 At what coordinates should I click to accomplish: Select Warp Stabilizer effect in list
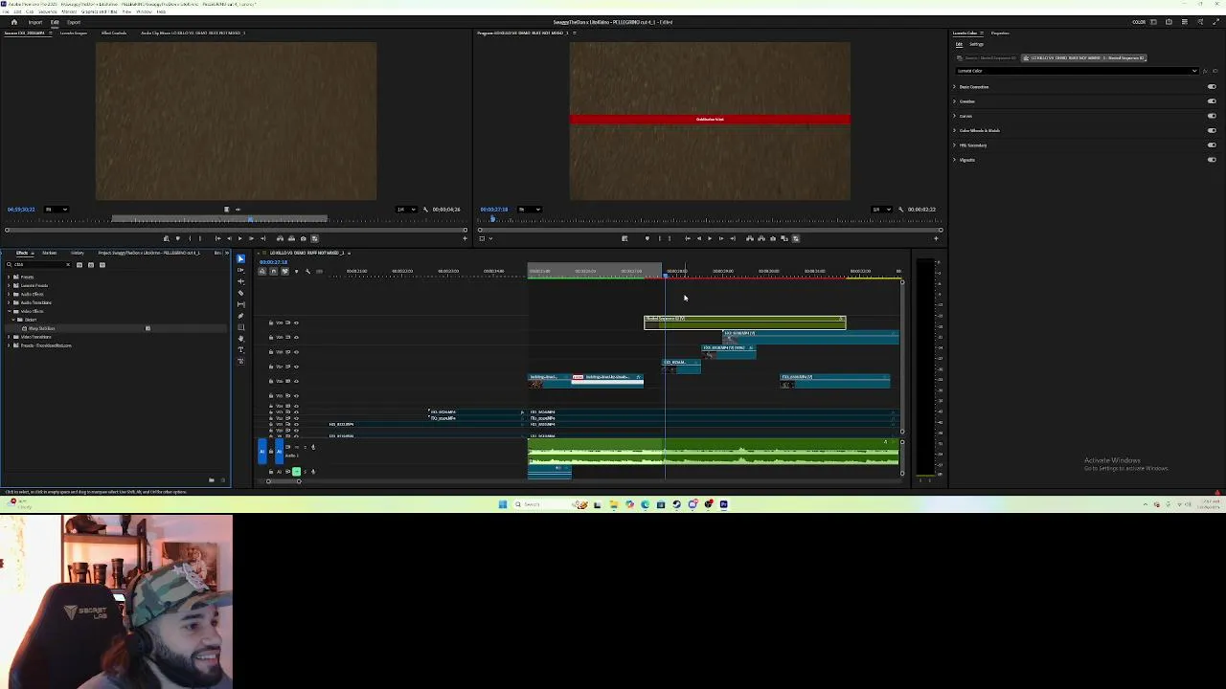pyautogui.click(x=41, y=328)
